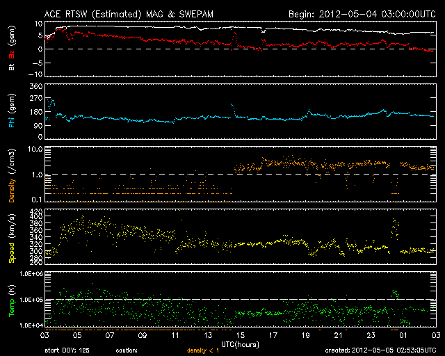445x356 pixels.
Task: Click the yellow Speed (km/s) axis label
Action: (11, 236)
